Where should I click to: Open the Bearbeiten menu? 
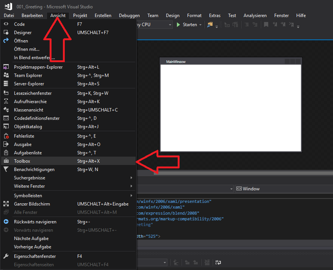pyautogui.click(x=32, y=16)
